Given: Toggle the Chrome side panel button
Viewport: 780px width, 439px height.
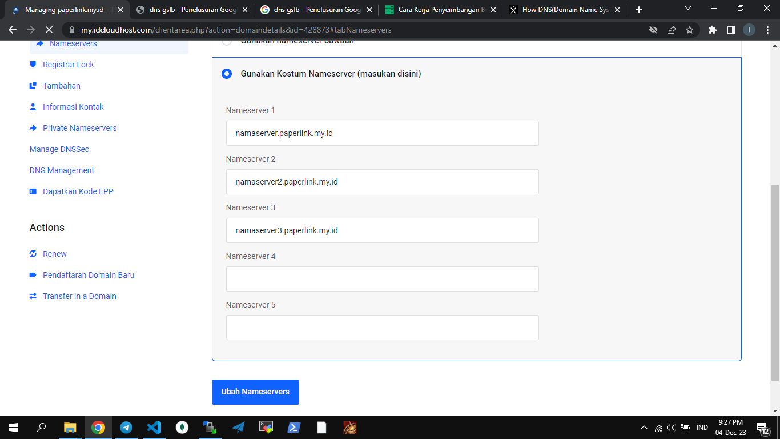Looking at the screenshot, I should point(730,30).
